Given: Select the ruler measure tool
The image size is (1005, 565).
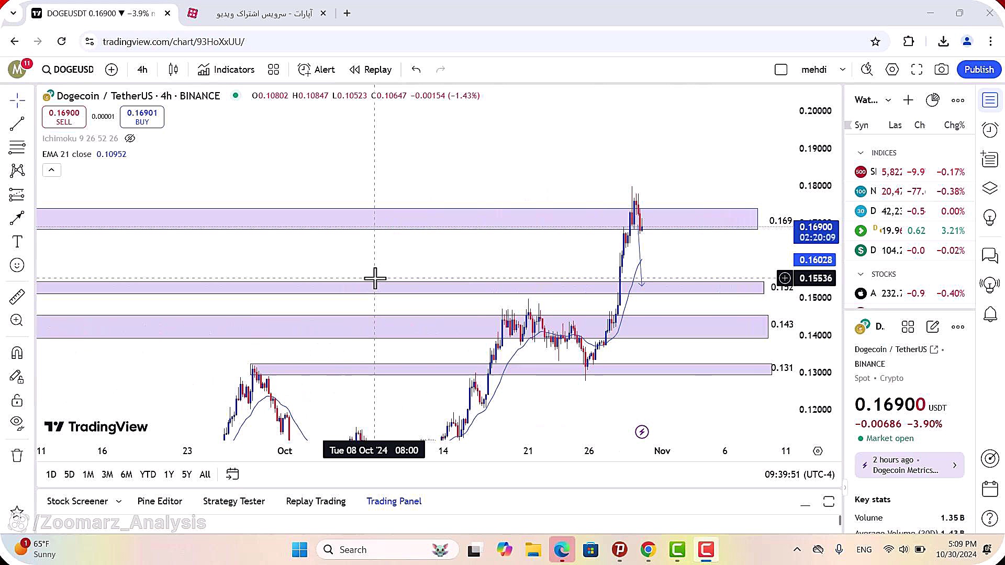Looking at the screenshot, I should [17, 297].
